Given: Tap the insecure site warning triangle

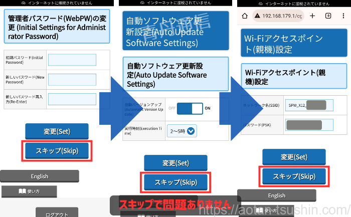Looking at the screenshot, I should tap(257, 16).
